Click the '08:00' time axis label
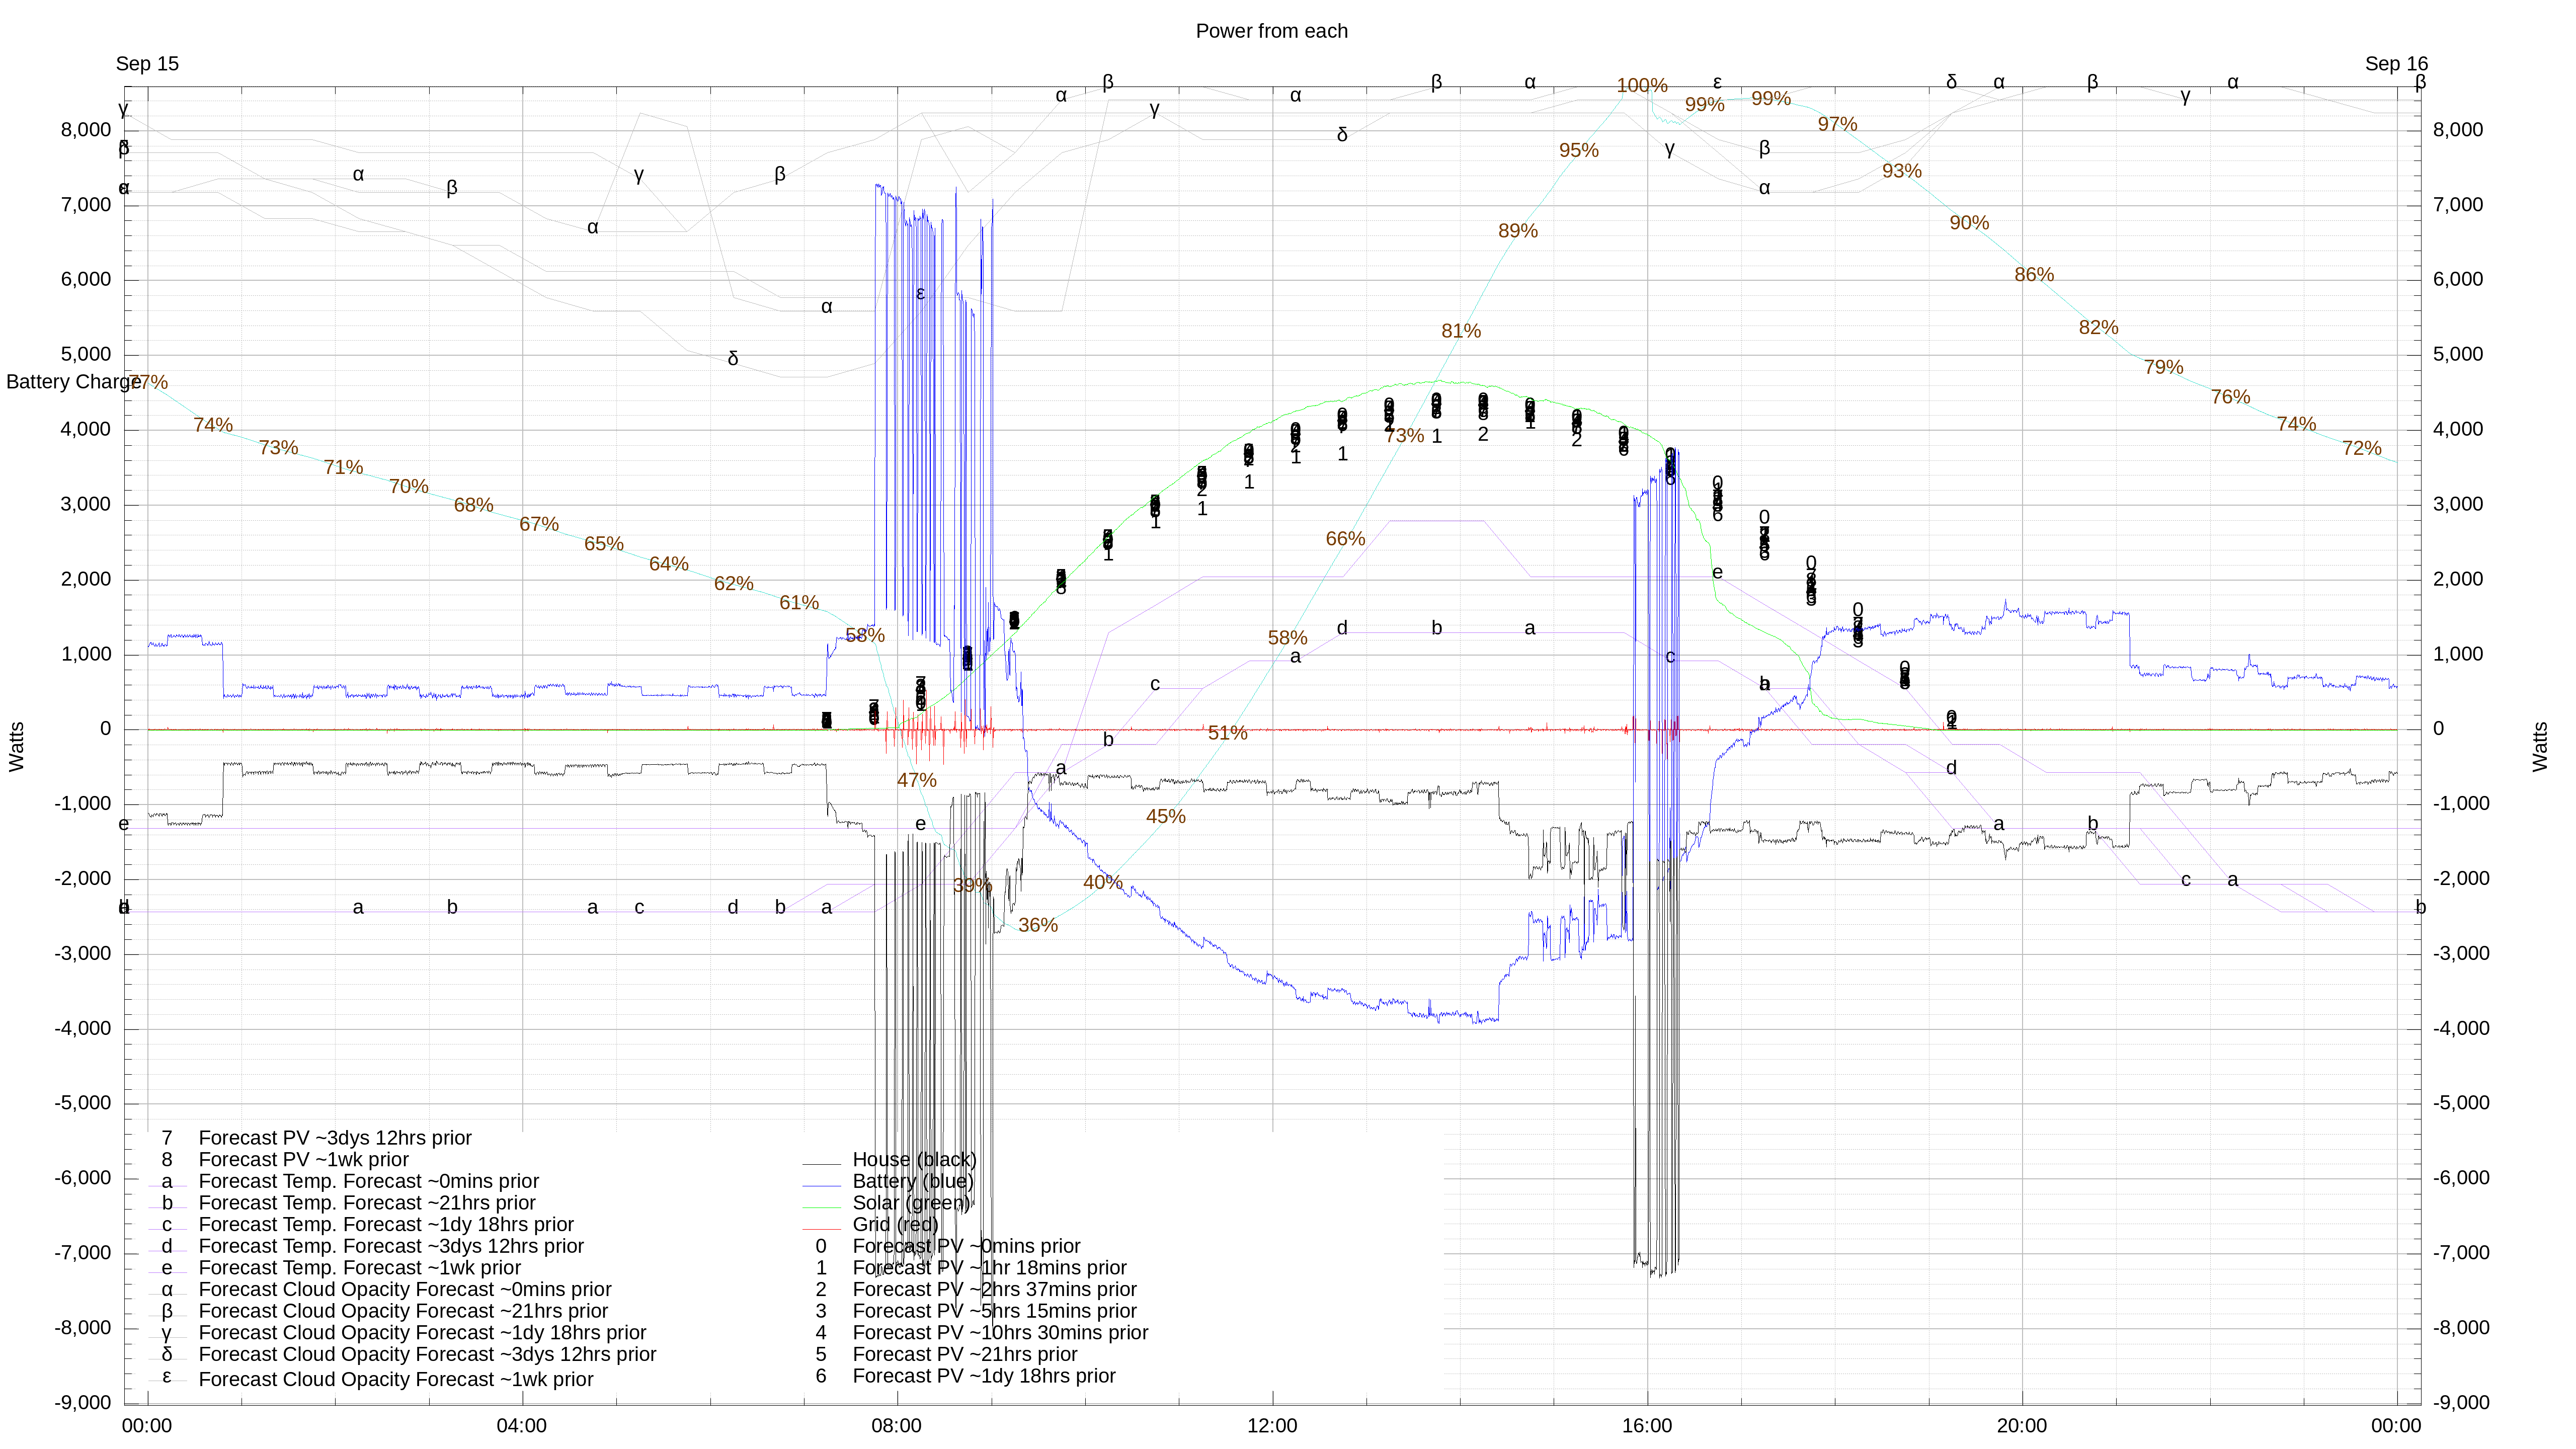 [897, 1426]
